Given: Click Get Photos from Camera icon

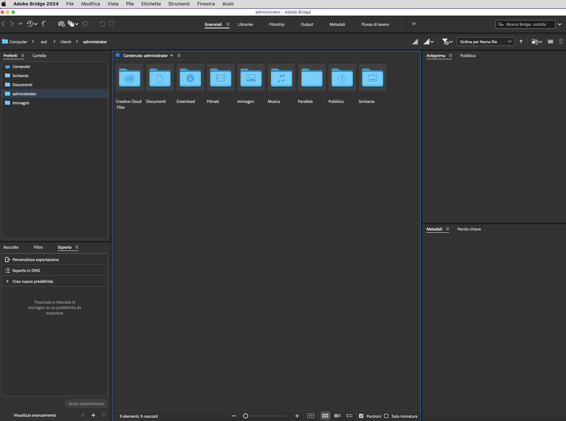Looking at the screenshot, I should (62, 24).
